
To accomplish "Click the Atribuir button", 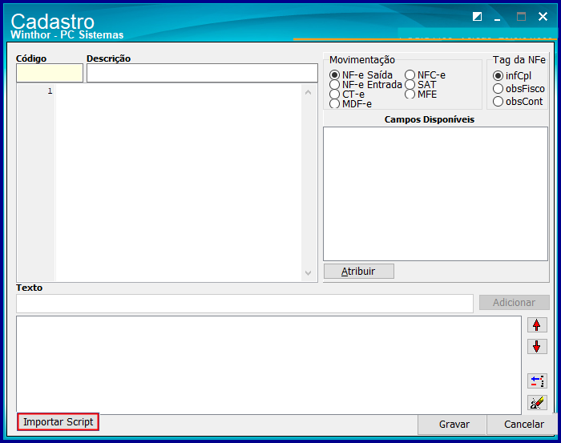I will 359,272.
